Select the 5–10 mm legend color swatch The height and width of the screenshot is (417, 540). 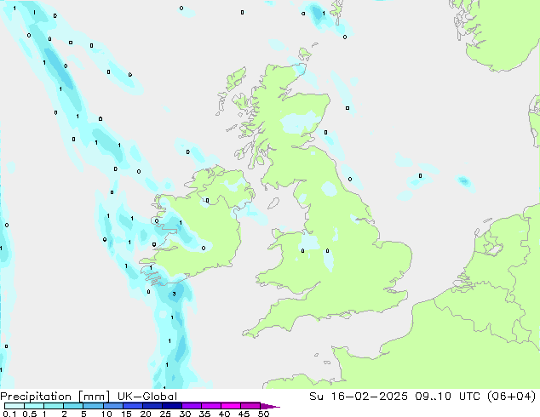click(93, 406)
